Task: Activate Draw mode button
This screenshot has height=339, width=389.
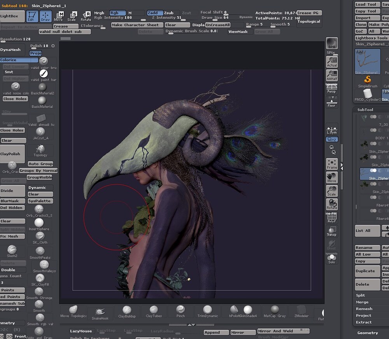Action: [46, 16]
